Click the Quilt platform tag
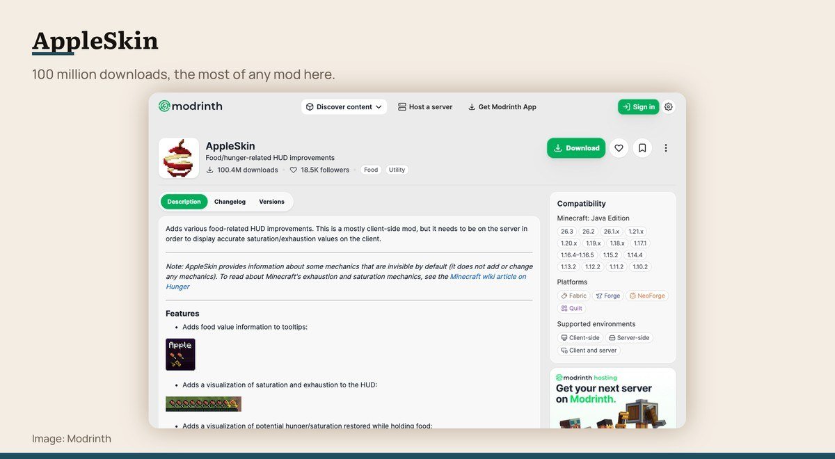This screenshot has width=835, height=459. (x=572, y=308)
